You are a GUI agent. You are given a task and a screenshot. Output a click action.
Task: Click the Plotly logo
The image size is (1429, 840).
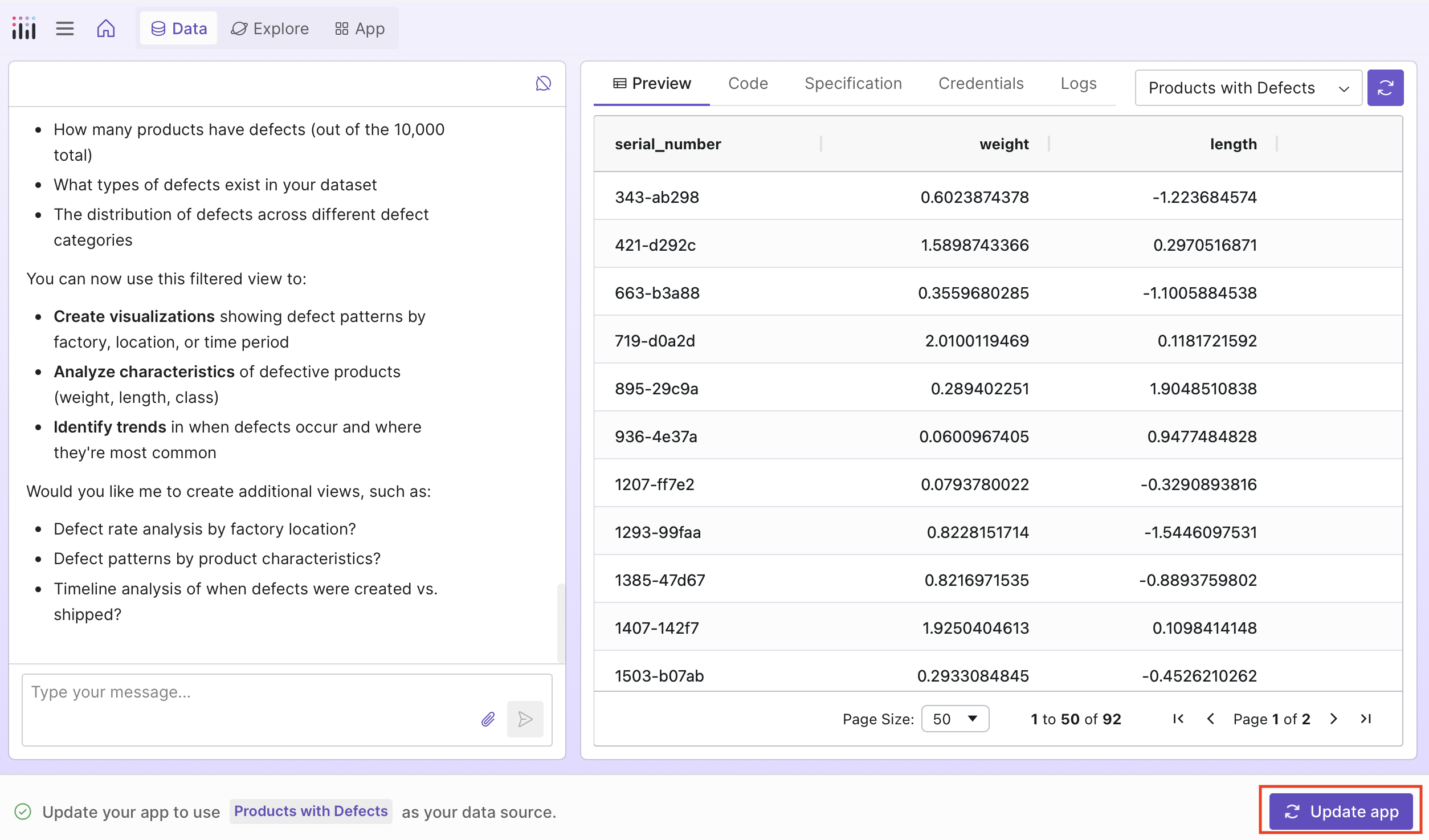(23, 27)
